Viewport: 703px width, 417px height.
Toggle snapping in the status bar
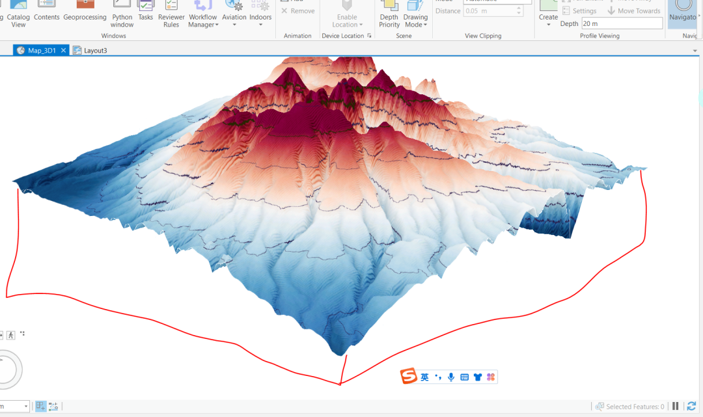tap(40, 406)
